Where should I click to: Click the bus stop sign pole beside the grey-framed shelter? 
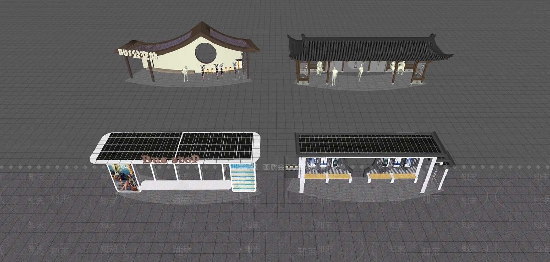(285, 180)
